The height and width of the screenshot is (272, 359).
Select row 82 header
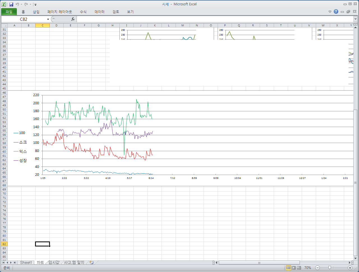coord(4,244)
